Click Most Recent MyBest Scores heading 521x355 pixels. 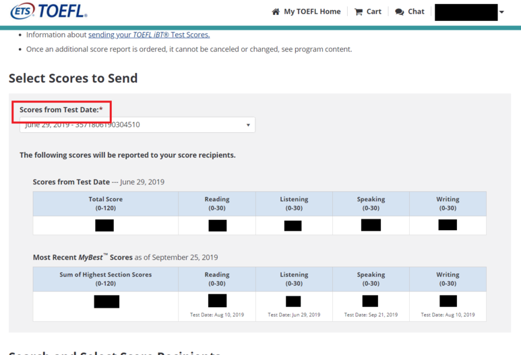[125, 257]
